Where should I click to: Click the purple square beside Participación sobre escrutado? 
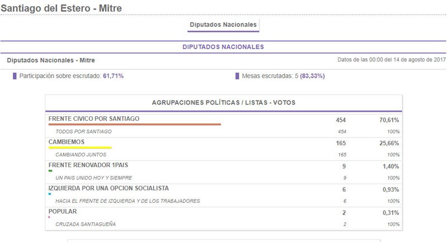15,76
